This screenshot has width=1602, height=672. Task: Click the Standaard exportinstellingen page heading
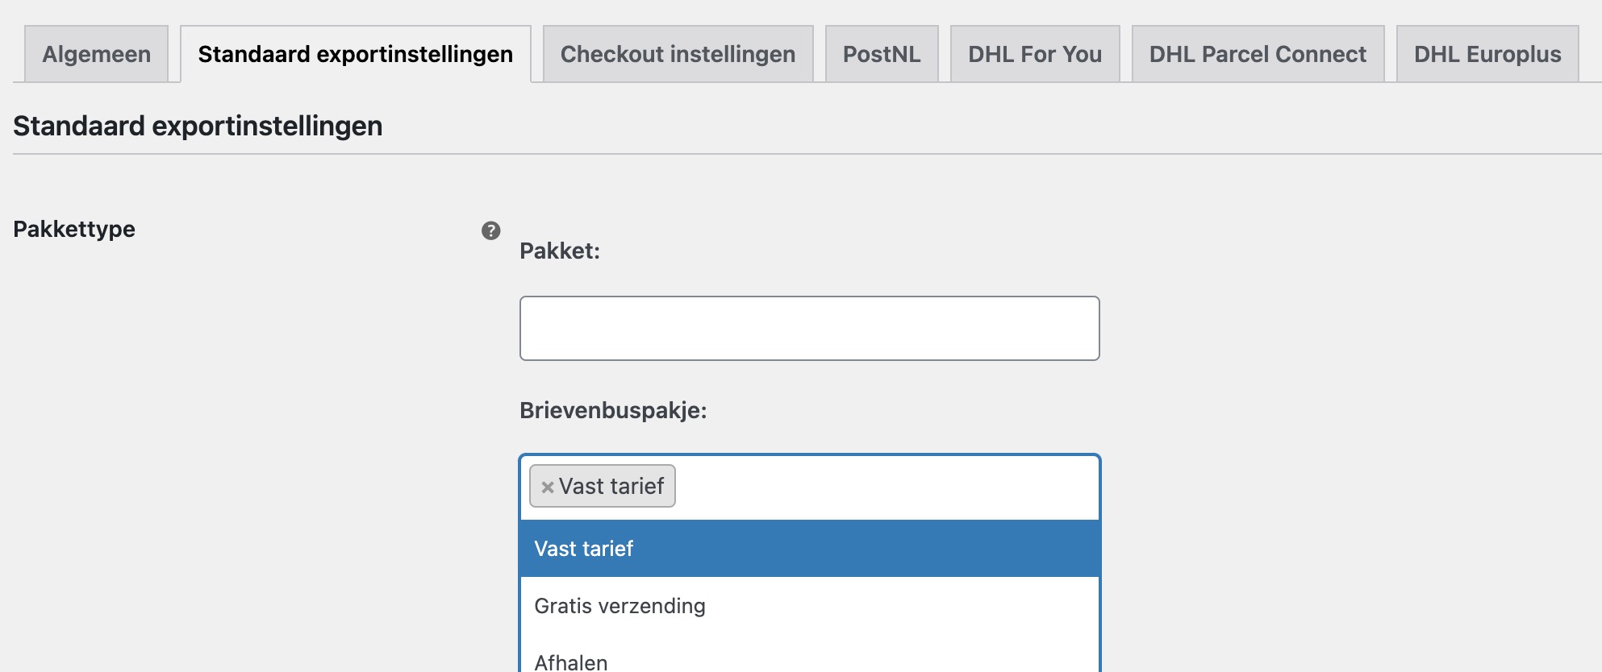click(197, 125)
